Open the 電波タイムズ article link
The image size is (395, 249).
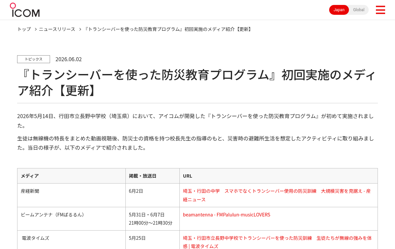(277, 242)
